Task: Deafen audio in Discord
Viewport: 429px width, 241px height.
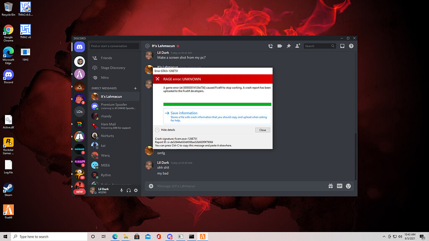Action: pyautogui.click(x=129, y=190)
